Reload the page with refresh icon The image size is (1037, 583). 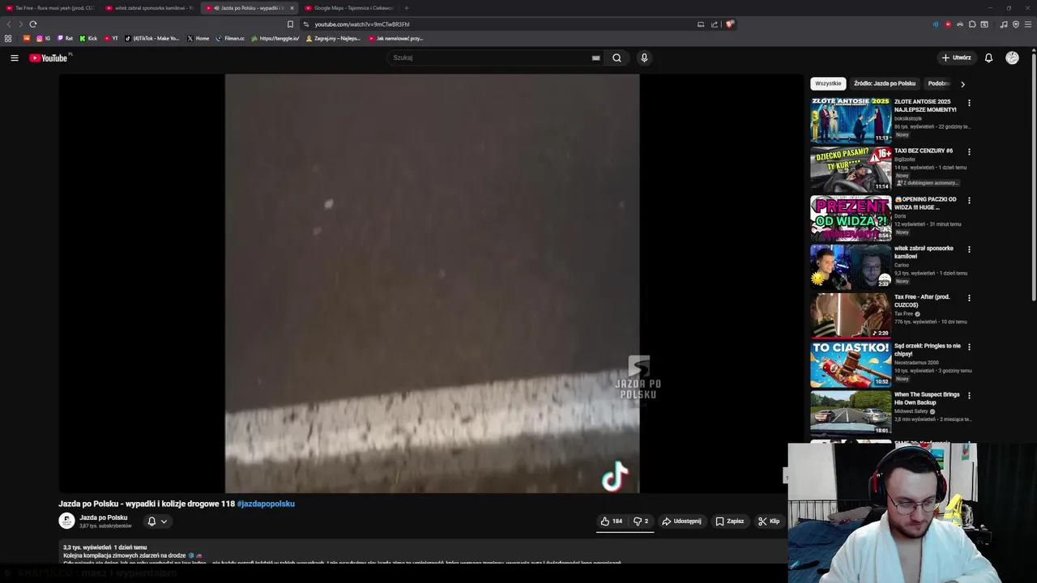pos(33,24)
